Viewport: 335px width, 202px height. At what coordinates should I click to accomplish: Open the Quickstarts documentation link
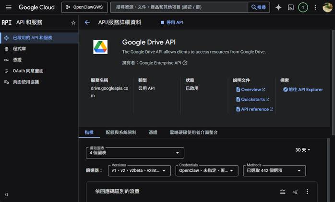[252, 100]
